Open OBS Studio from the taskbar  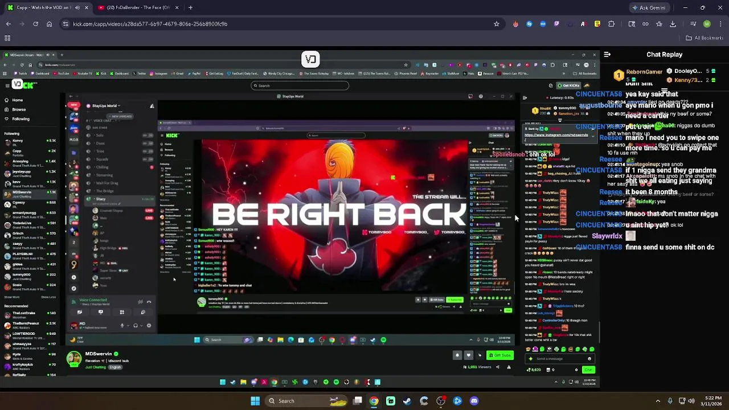[x=441, y=401]
